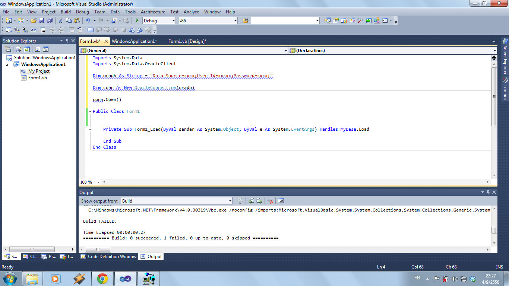Collapse the Form1_Load sub outline

point(90,129)
